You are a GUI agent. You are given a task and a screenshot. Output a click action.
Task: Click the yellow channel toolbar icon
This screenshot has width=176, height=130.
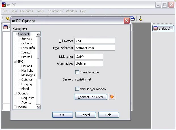tap(141, 19)
